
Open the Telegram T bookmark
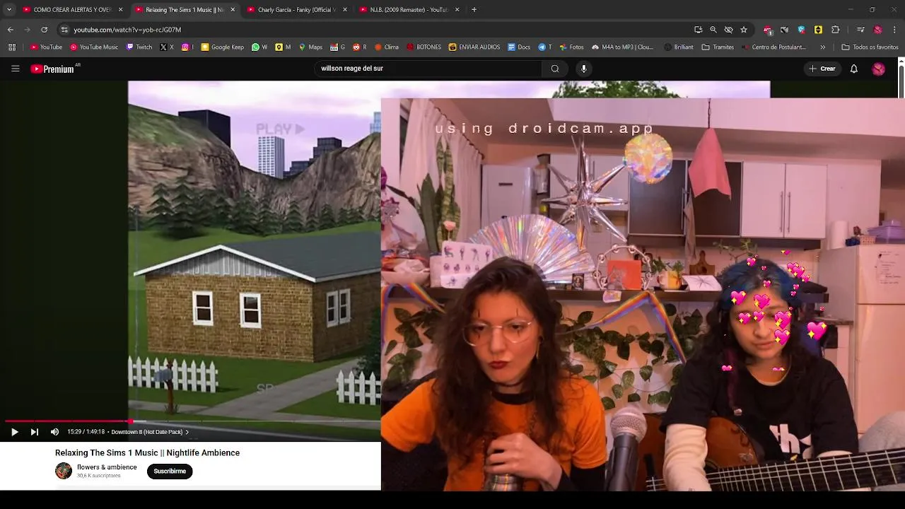[545, 47]
